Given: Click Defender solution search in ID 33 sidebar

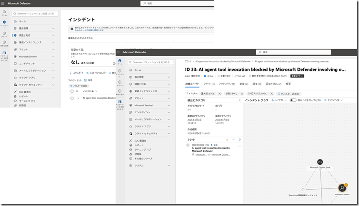Looking at the screenshot, I should coord(150,62).
